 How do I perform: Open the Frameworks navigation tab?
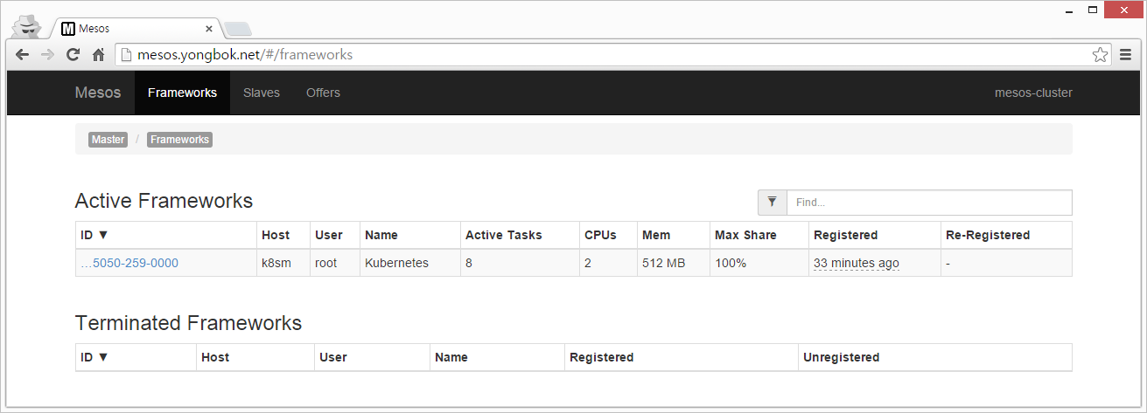(182, 93)
